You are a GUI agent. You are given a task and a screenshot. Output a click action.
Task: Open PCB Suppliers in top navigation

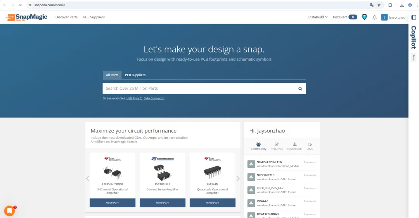(x=94, y=17)
